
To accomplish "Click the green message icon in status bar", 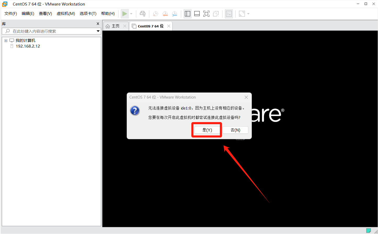I will click(368, 230).
